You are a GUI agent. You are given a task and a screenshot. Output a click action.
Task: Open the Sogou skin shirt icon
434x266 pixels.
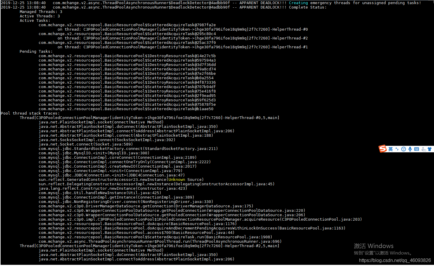(430, 149)
